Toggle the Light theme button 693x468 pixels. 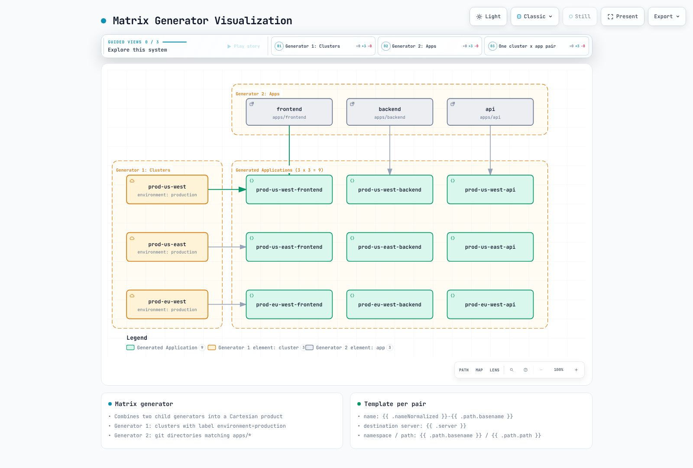pos(489,16)
